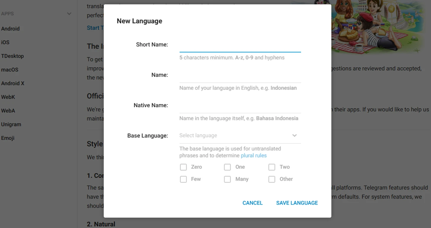This screenshot has width=431, height=228.
Task: Click the Native Name text field
Action: coord(240,106)
